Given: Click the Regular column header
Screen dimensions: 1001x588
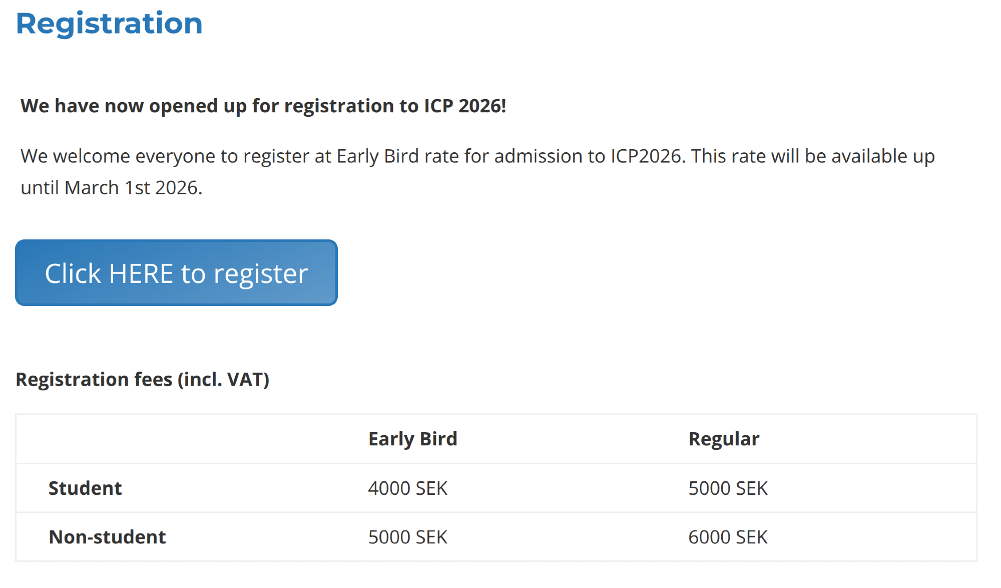Looking at the screenshot, I should (723, 439).
